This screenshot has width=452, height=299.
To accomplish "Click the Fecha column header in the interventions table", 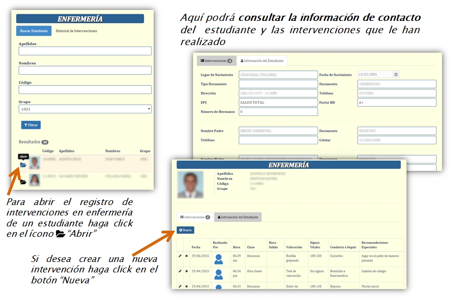I will (x=196, y=247).
